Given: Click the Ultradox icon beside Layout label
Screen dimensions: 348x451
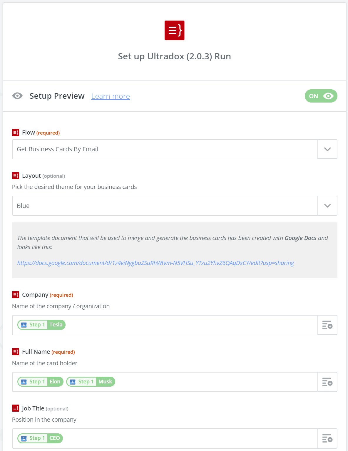Looking at the screenshot, I should pos(16,176).
